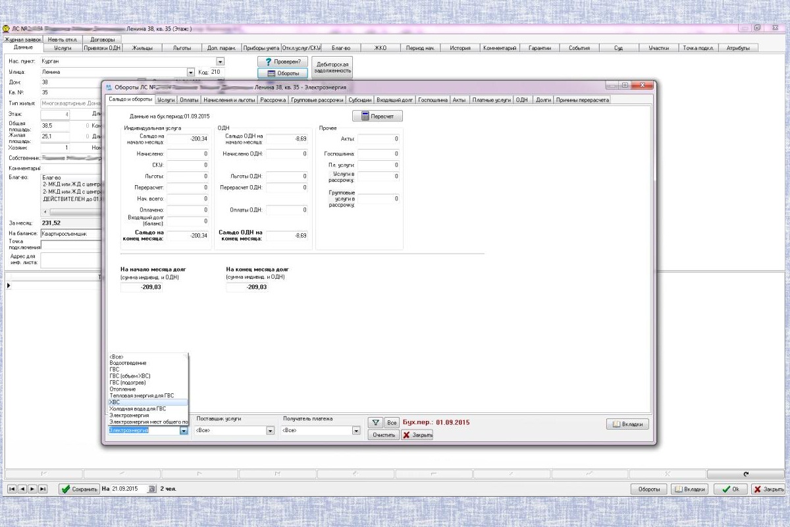Click Закрыть in the Обороты dialog
The image size is (790, 527).
point(417,435)
